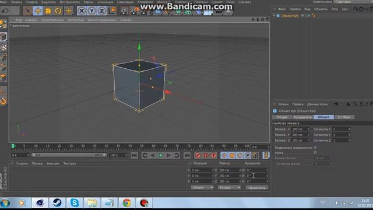Click the previous frame button
This screenshot has width=373, height=210.
tap(153, 156)
